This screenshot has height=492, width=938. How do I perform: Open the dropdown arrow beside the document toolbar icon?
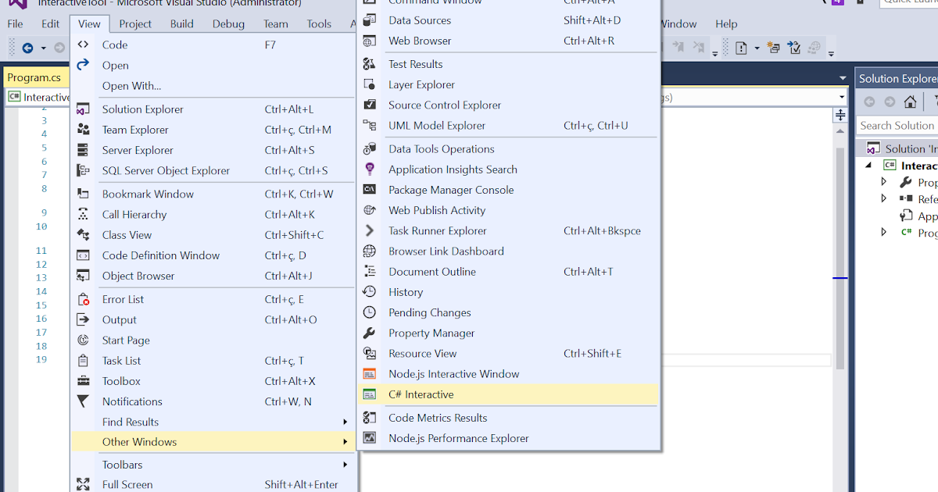[757, 47]
